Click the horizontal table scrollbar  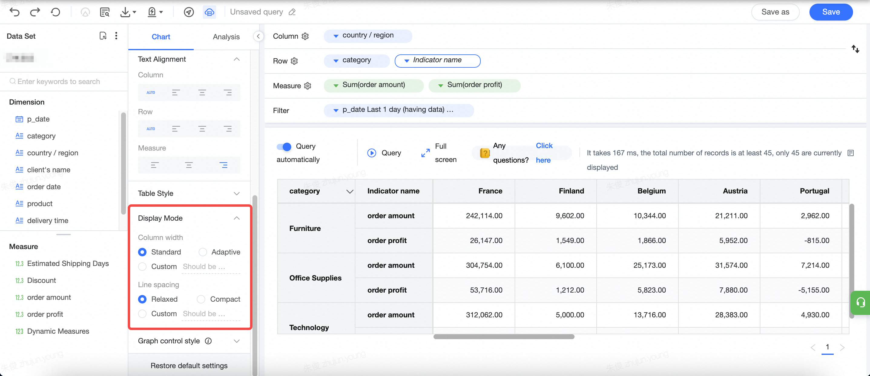(x=503, y=336)
